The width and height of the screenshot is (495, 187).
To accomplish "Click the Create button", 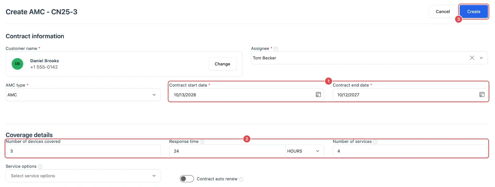I will click(x=474, y=12).
